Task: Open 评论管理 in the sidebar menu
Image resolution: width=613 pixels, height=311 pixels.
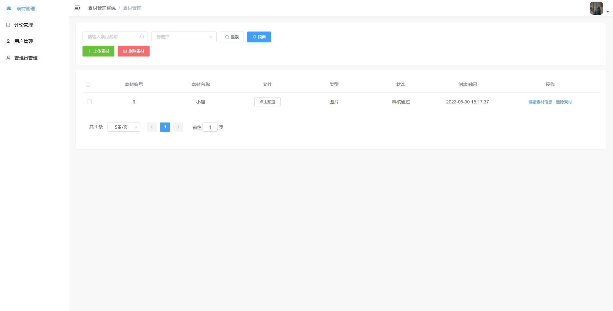Action: pos(24,25)
